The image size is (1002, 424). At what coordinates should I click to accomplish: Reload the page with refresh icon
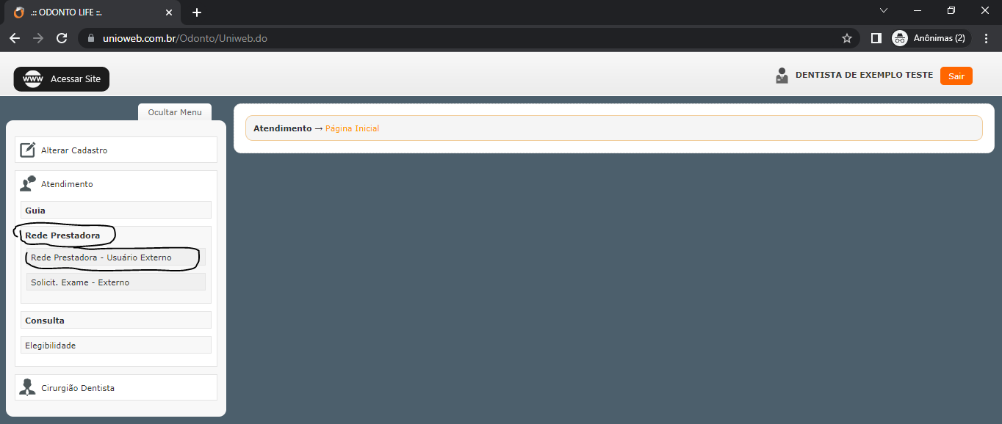pyautogui.click(x=62, y=38)
